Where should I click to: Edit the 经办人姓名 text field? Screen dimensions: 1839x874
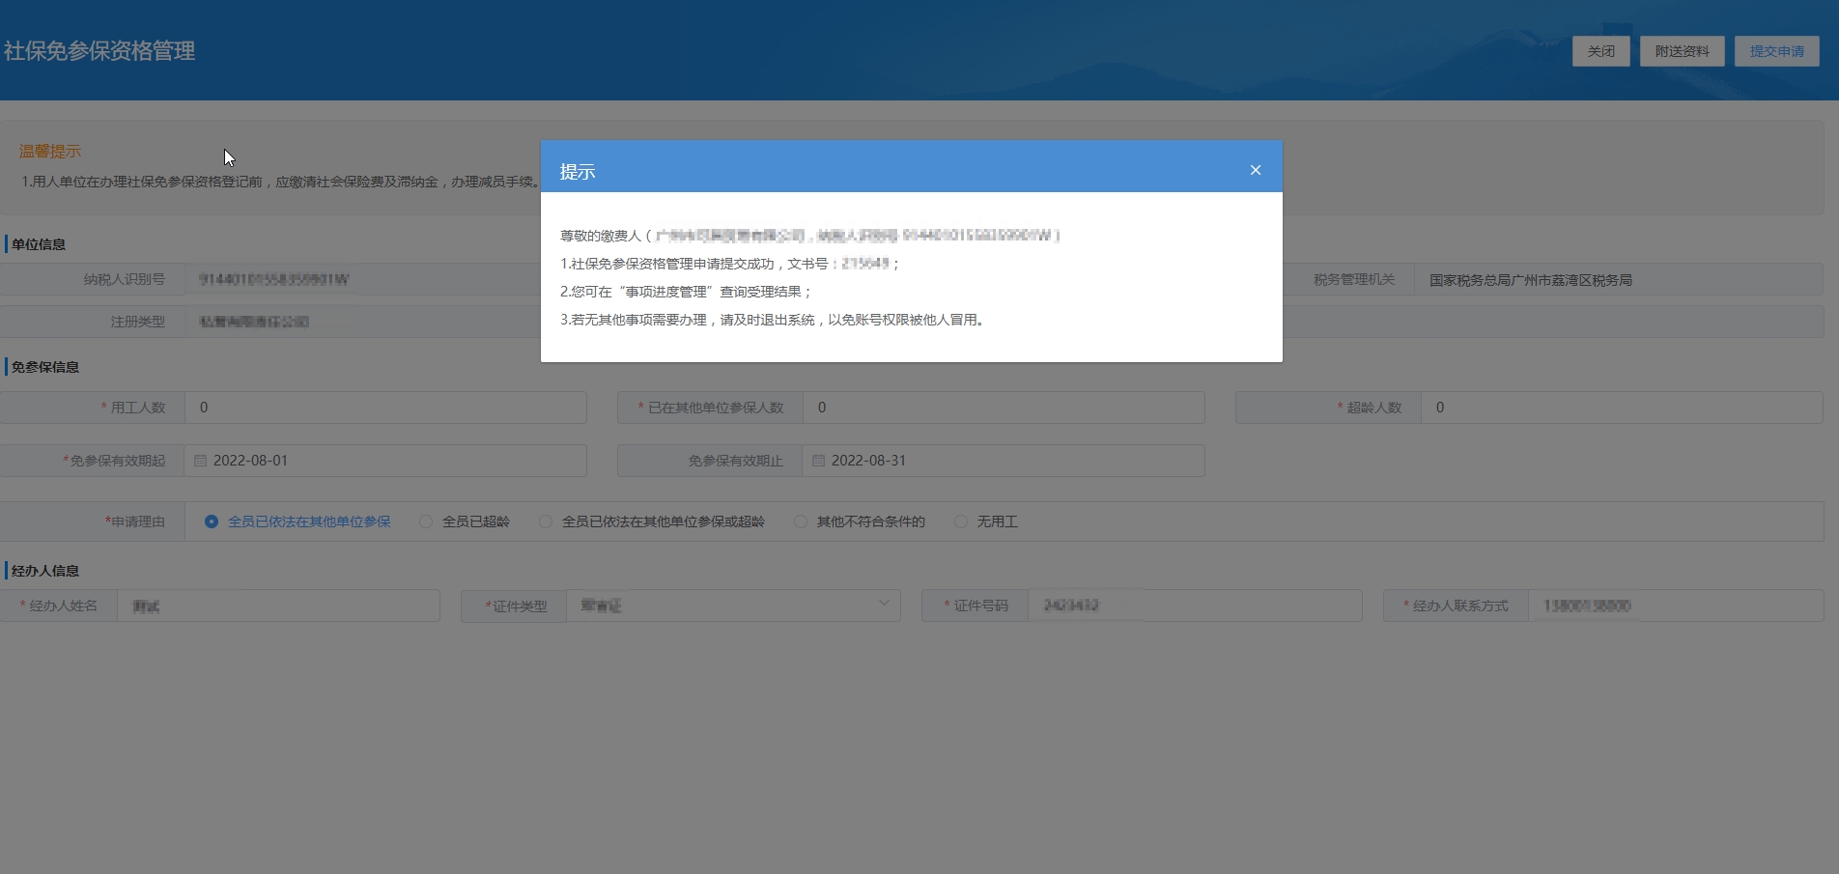278,606
